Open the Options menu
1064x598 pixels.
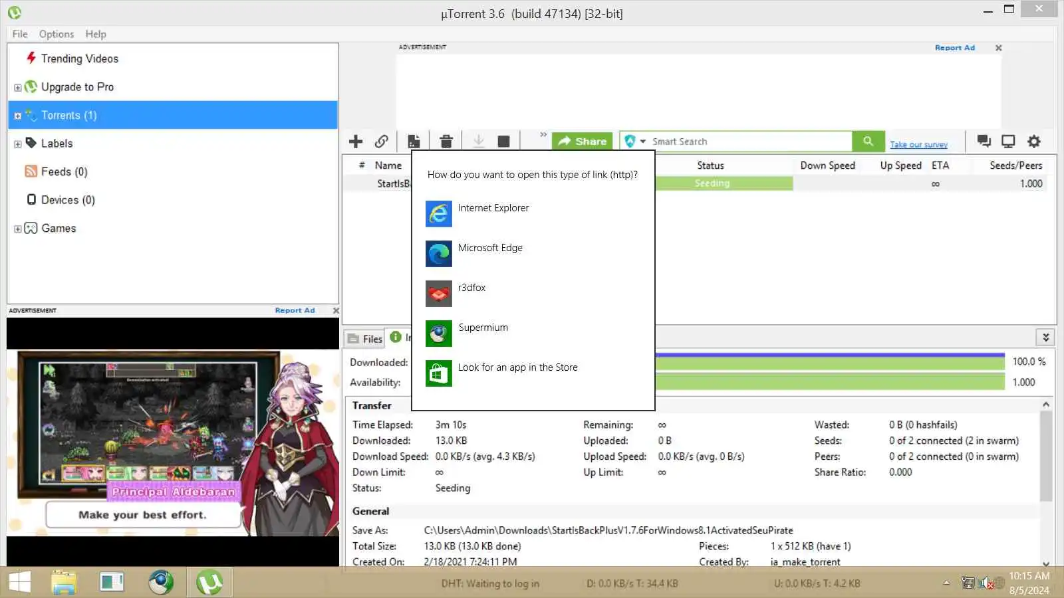[57, 34]
